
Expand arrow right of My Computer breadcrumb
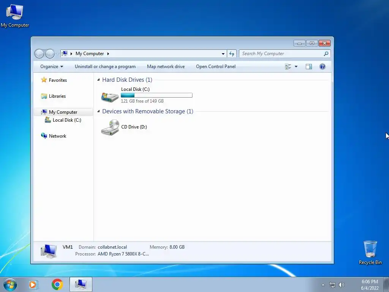(x=108, y=54)
